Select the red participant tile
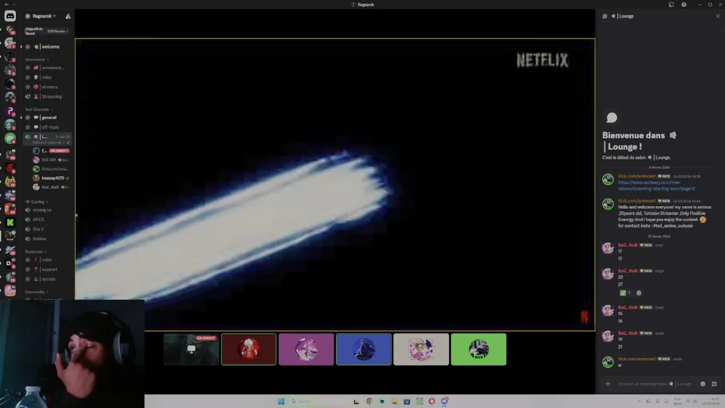The image size is (725, 408). (x=249, y=349)
